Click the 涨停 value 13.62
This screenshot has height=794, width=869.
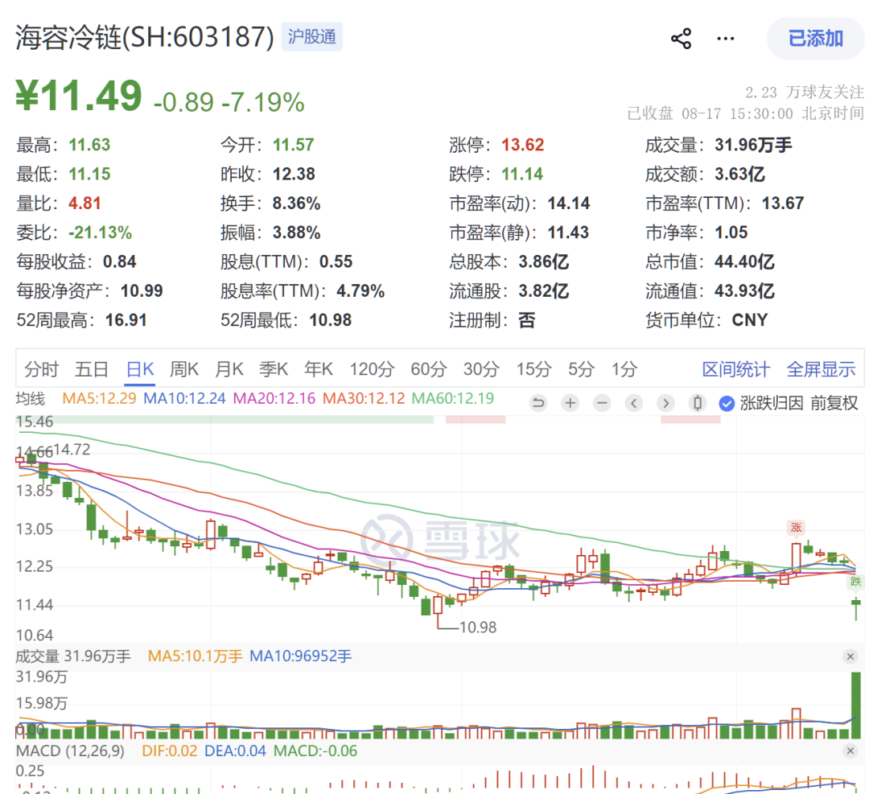[x=523, y=145]
